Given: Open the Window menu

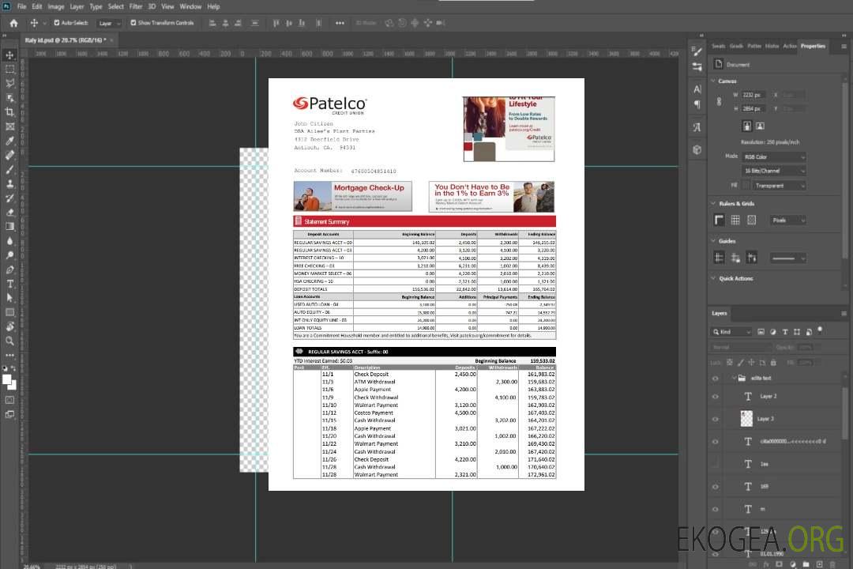Looking at the screenshot, I should click(190, 6).
